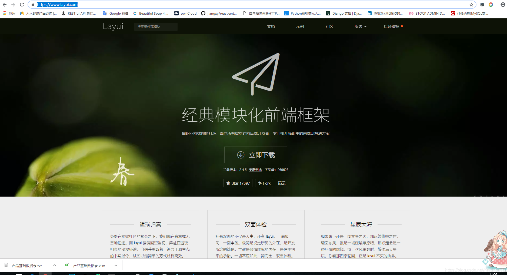
Task: Click the Layui logo text
Action: (113, 26)
